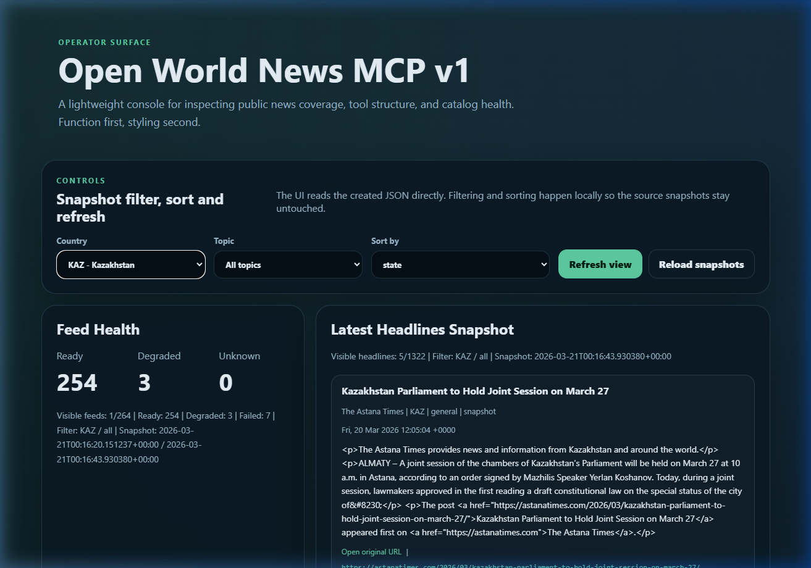The width and height of the screenshot is (811, 568).
Task: Open the Sort by dropdown showing state
Action: pyautogui.click(x=460, y=264)
